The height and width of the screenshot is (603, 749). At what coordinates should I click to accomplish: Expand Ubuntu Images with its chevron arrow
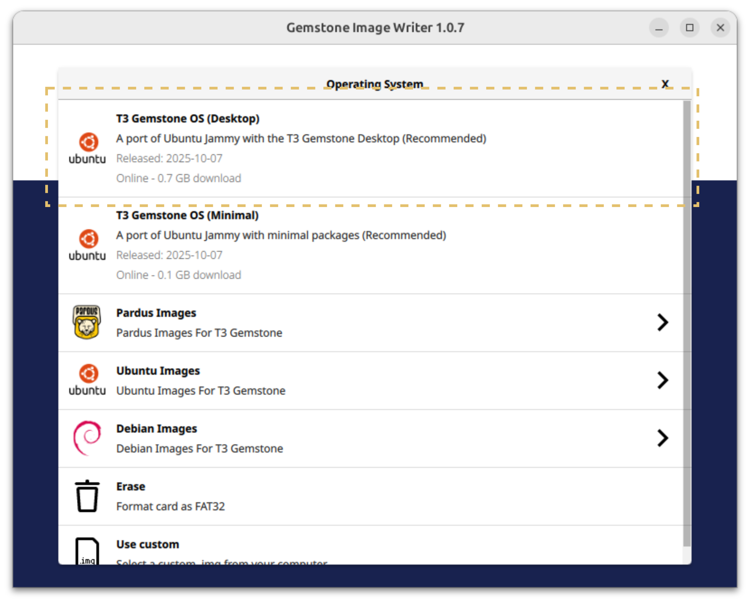tap(662, 380)
